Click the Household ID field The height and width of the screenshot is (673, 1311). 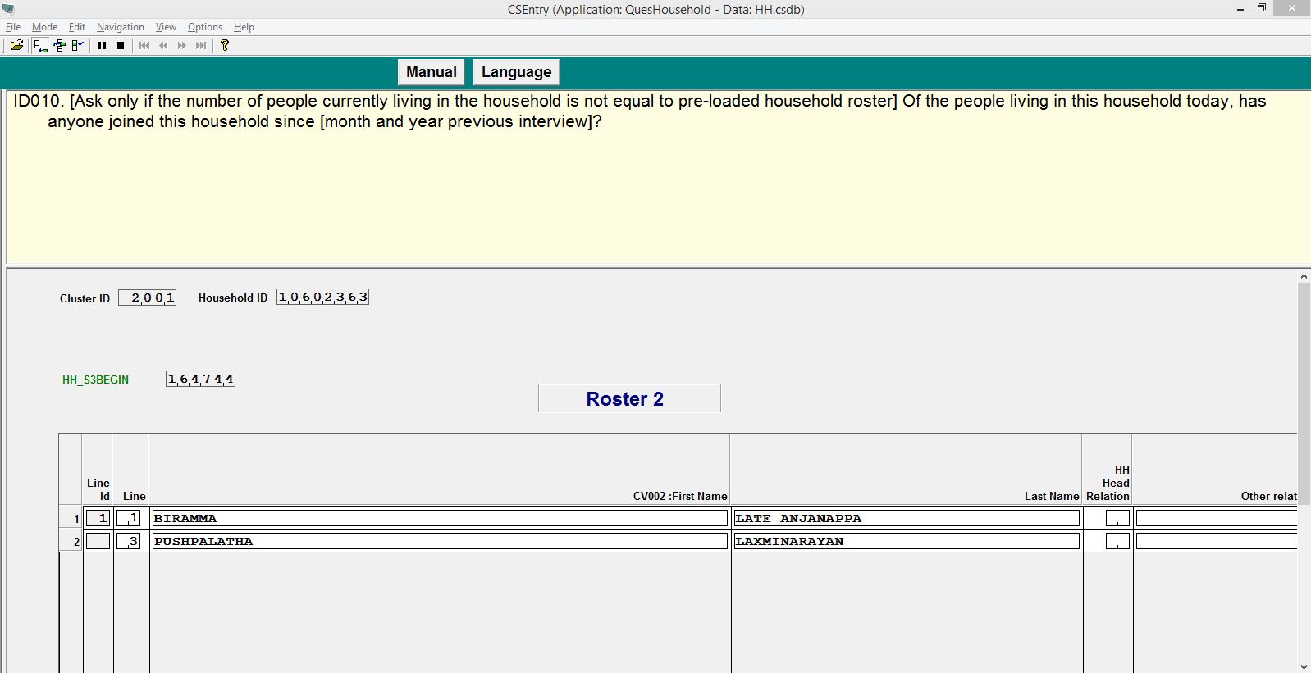(323, 298)
